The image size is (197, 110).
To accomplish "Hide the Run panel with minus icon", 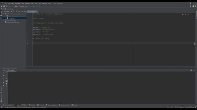I will (194, 70).
